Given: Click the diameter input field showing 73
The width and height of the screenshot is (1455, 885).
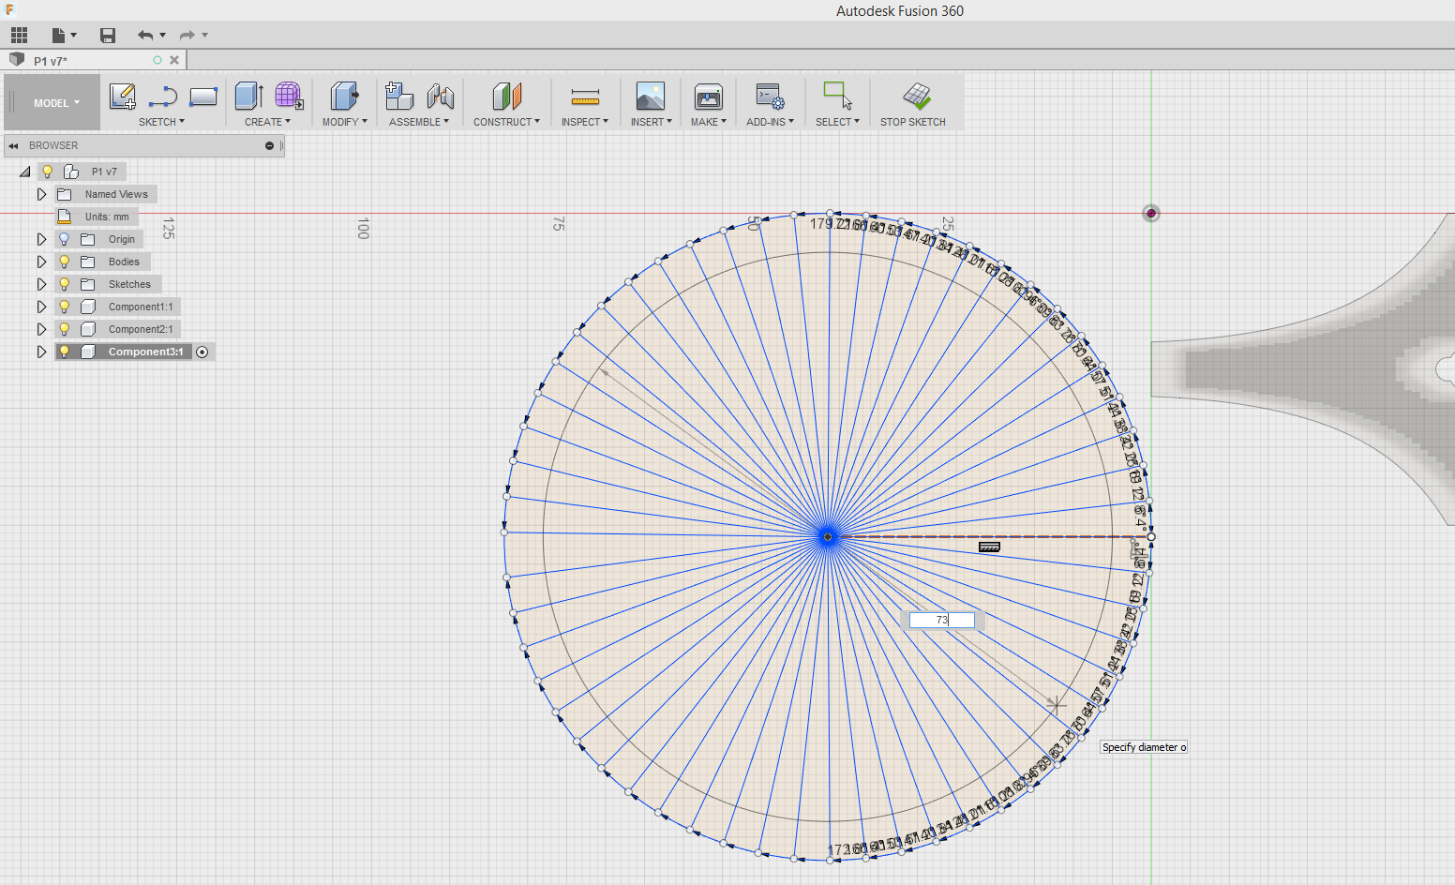Looking at the screenshot, I should (941, 620).
